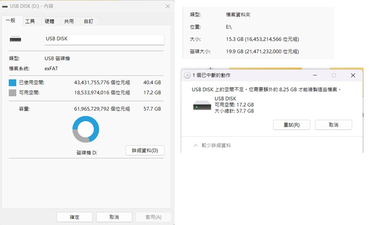Cancel the interrupted copy action
Screen dimensions: 370x225
pos(333,125)
